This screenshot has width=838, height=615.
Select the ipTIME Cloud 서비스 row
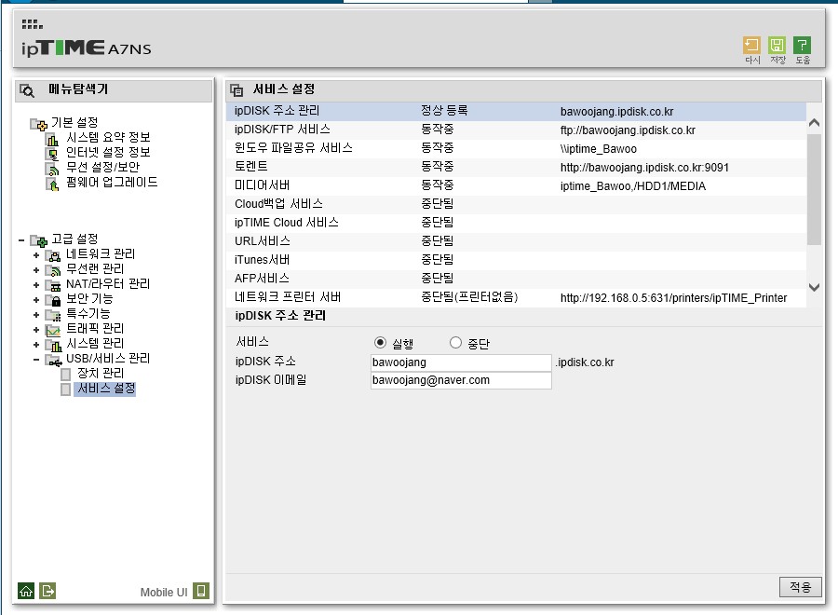pos(516,223)
